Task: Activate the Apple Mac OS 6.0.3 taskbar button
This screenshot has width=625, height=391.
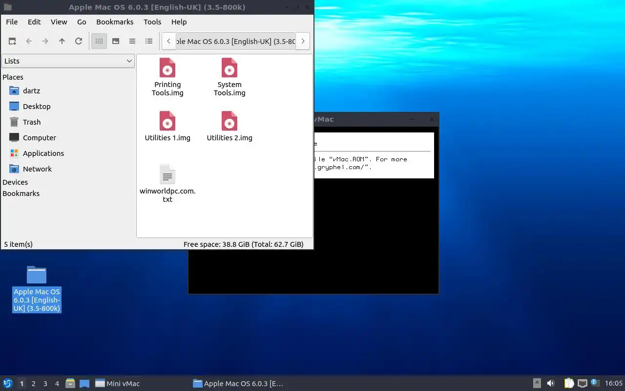Action: point(238,384)
